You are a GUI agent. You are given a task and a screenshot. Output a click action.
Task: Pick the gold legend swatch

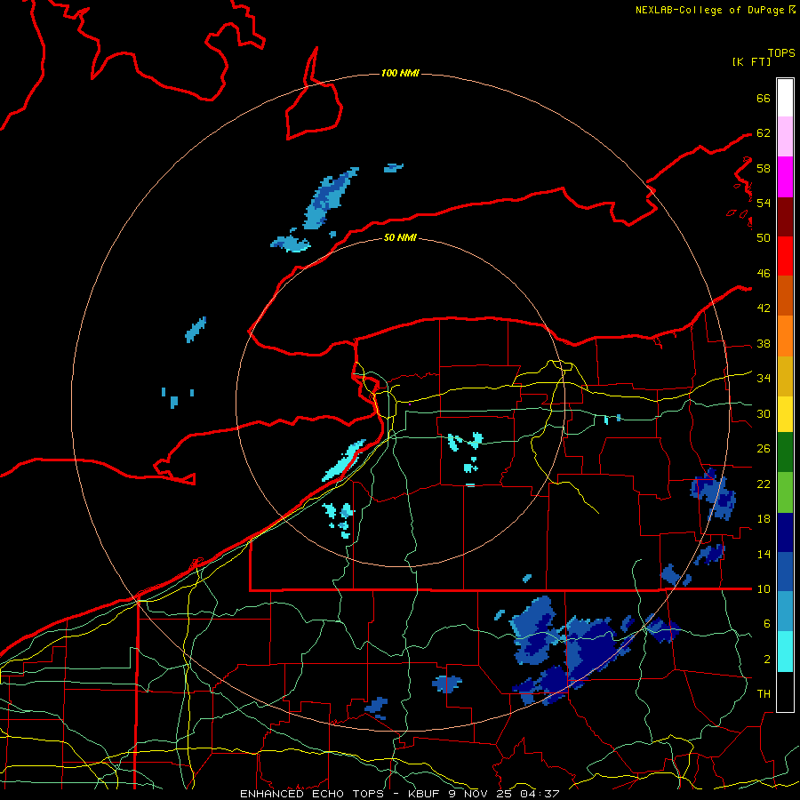pyautogui.click(x=785, y=376)
